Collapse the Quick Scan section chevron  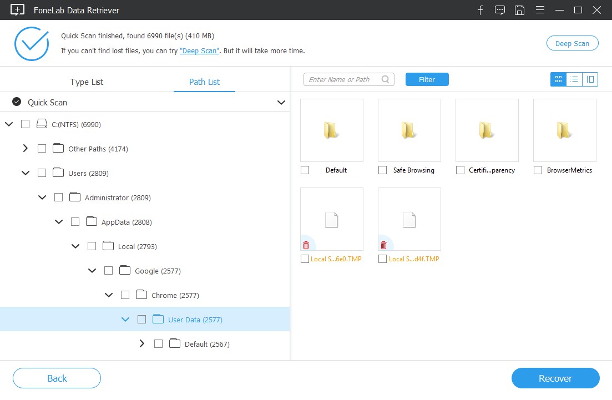[281, 102]
